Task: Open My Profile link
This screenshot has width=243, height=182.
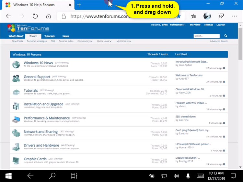Action: click(x=195, y=25)
